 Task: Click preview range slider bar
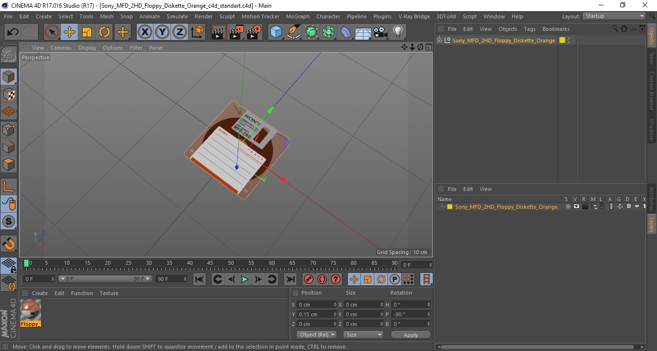coord(106,279)
